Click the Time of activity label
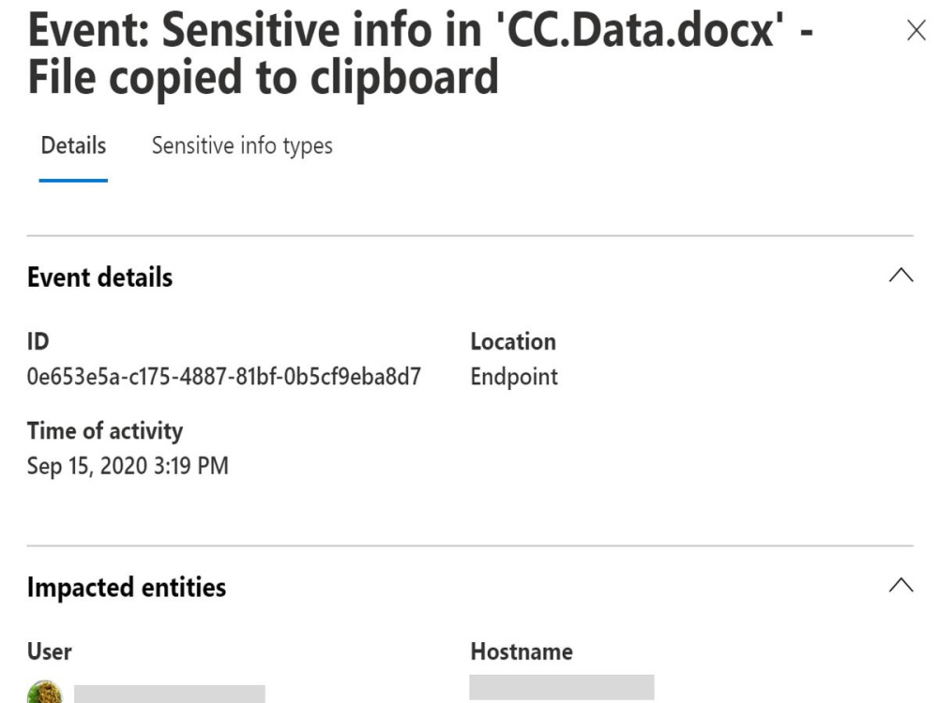 pos(105,431)
